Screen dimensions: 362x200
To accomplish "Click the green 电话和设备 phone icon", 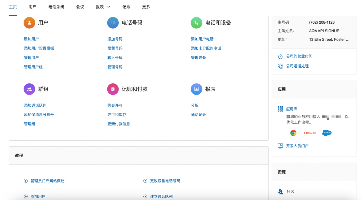I will 196,23.
